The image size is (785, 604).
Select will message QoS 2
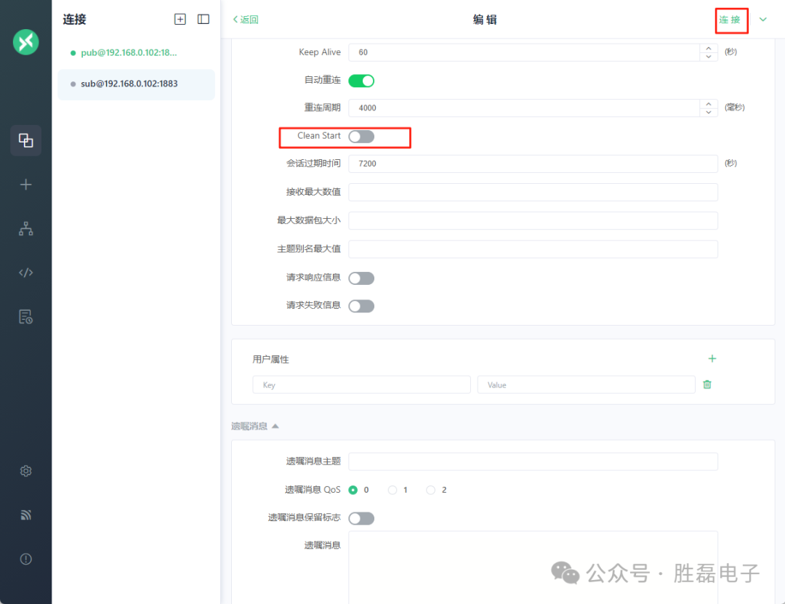tap(430, 490)
